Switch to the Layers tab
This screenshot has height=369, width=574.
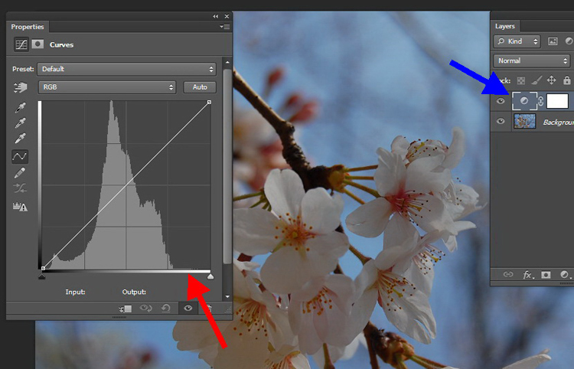505,26
